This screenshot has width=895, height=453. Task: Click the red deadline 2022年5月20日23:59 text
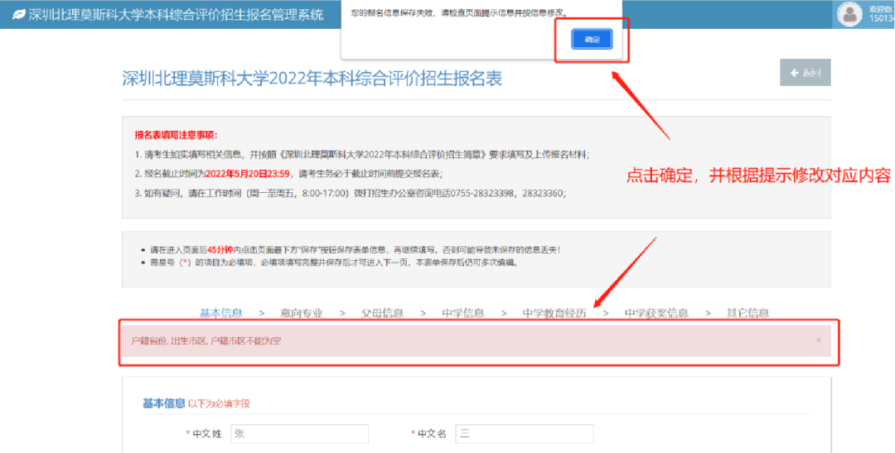coord(249,174)
